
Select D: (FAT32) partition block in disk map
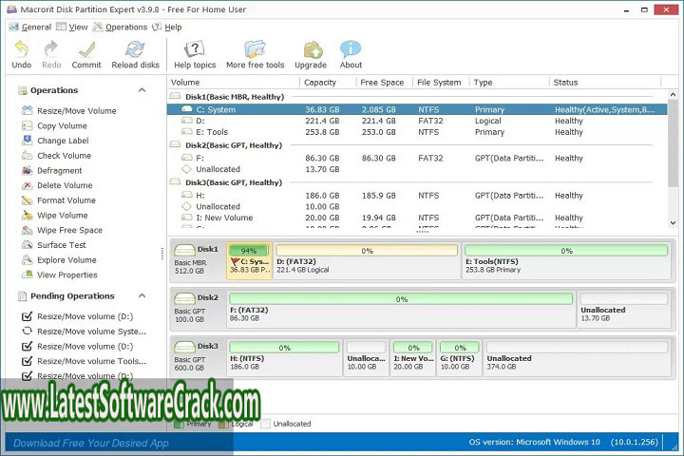(x=367, y=260)
